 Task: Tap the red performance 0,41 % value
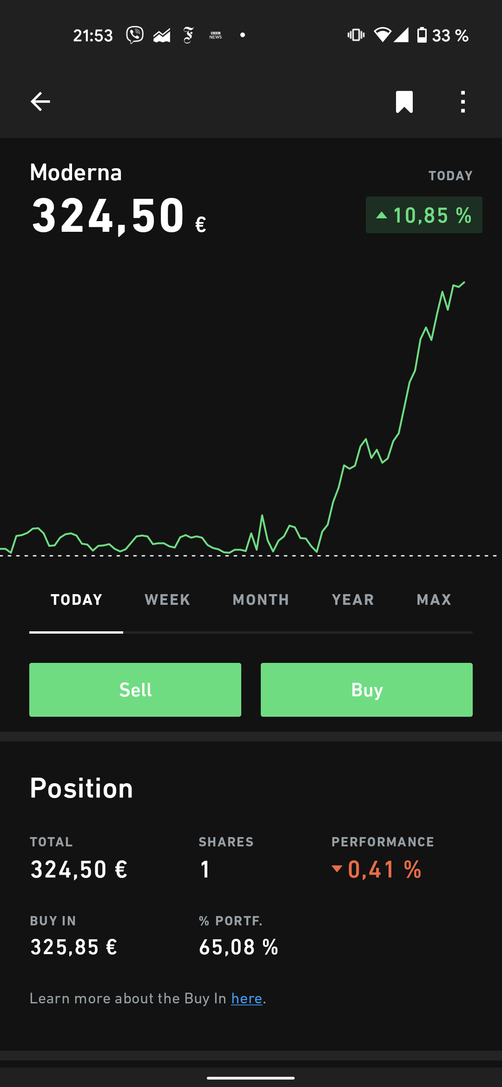(384, 869)
